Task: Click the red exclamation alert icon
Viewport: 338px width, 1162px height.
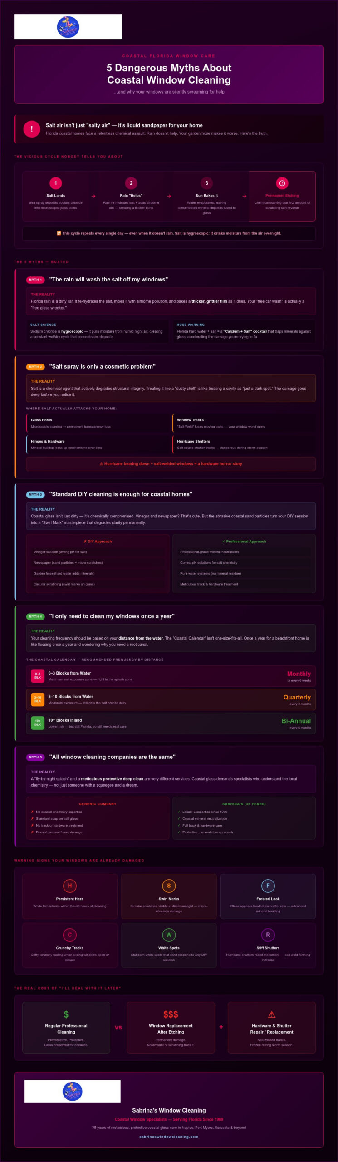Action: 31,129
